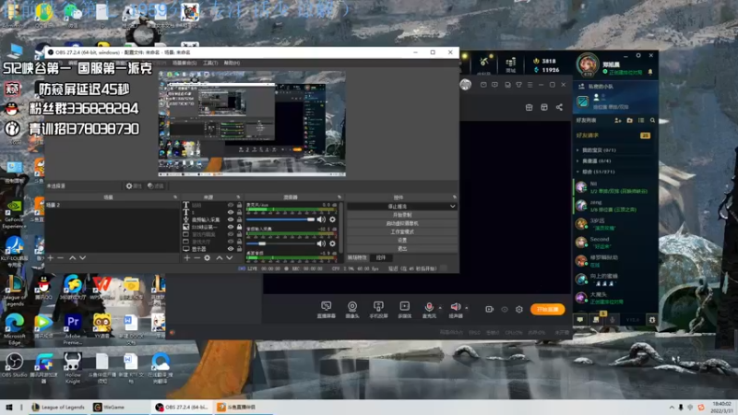Open the Tools menu in OBS menu bar
This screenshot has height=415, width=738.
(x=210, y=63)
